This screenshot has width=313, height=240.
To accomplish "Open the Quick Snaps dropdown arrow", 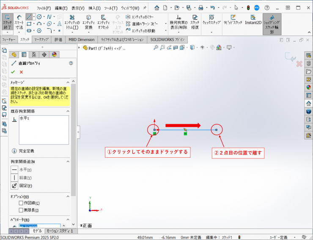I will (211, 32).
